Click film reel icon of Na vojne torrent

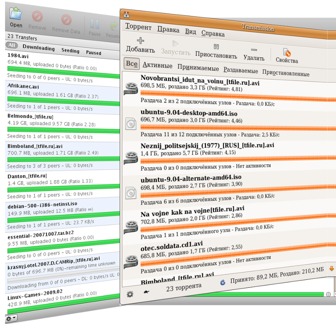tap(131, 227)
